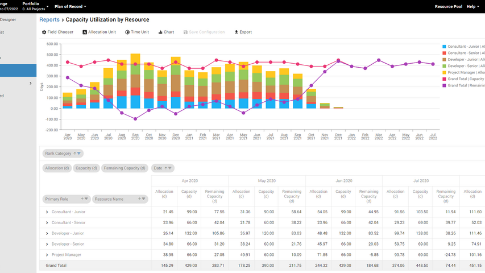This screenshot has width=485, height=273.
Task: Expand the Project Manager row
Action: point(47,255)
